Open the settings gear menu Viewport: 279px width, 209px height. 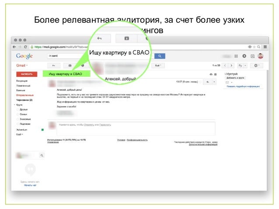[x=256, y=65]
